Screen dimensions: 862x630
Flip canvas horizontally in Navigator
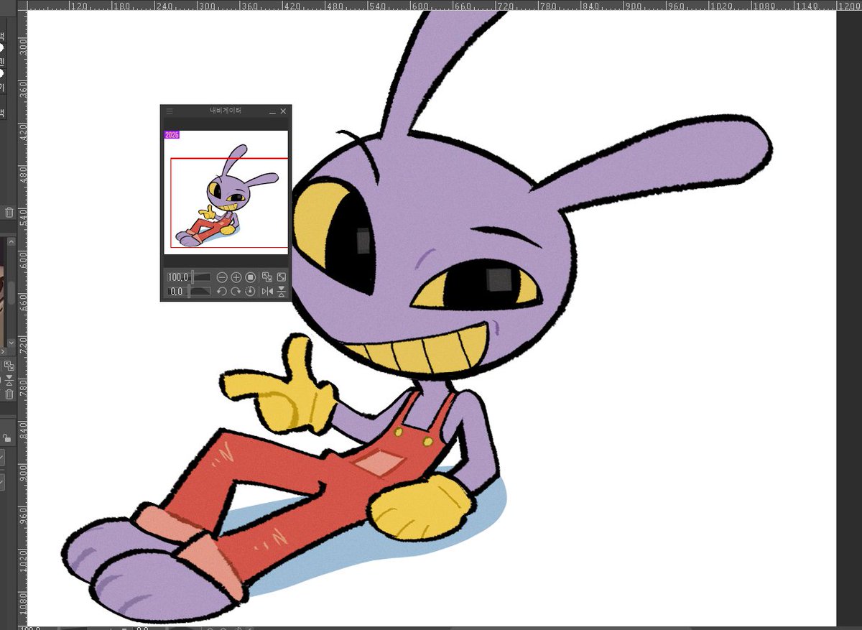tap(267, 291)
